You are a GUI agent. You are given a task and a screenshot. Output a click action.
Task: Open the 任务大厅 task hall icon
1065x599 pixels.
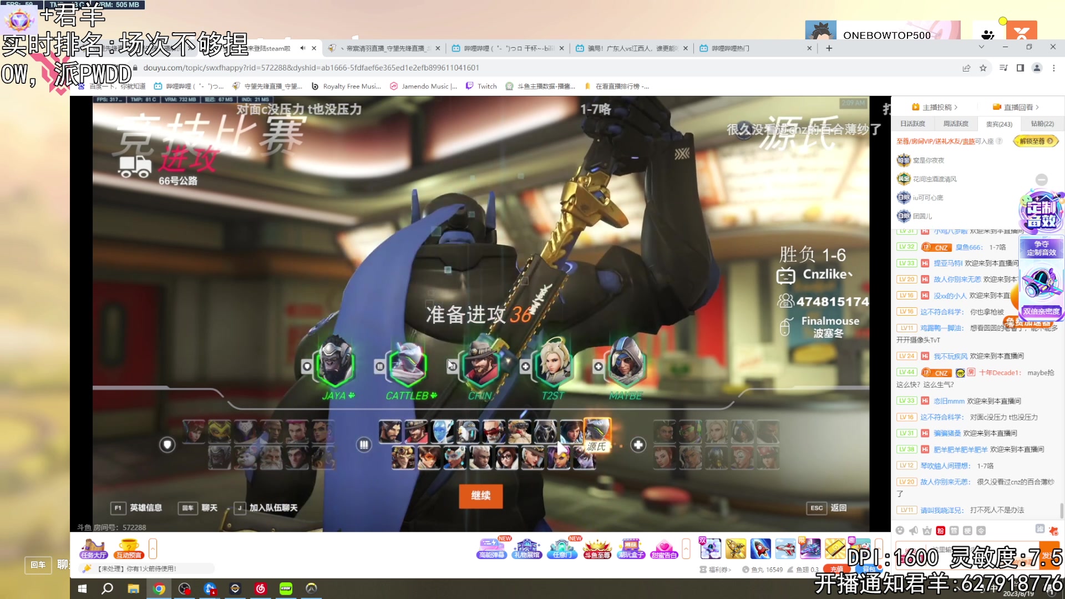pos(93,549)
